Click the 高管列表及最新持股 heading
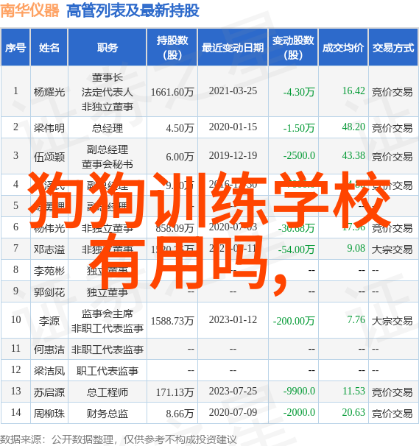The image size is (419, 446). [x=133, y=11]
